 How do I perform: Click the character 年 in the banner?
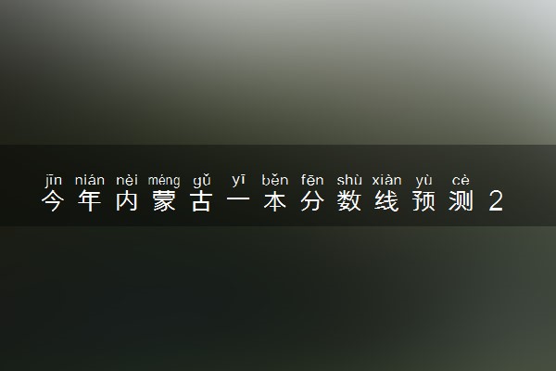(x=90, y=201)
